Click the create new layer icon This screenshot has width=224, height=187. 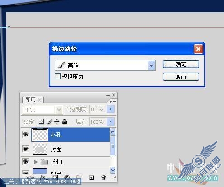[x=91, y=178]
